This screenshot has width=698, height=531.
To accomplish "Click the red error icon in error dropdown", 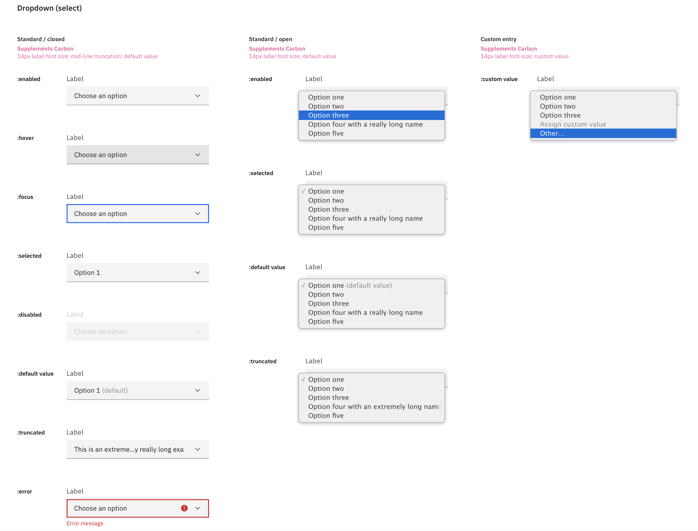I will pyautogui.click(x=184, y=508).
